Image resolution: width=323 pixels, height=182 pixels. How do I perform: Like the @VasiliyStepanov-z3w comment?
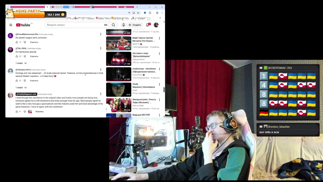(x=17, y=111)
